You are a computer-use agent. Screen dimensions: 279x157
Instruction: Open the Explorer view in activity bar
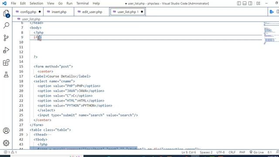pyautogui.click(x=6, y=14)
